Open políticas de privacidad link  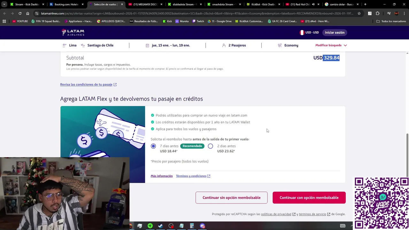(276, 214)
